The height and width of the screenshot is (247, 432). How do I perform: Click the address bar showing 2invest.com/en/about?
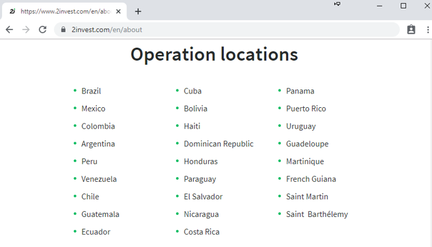pos(226,29)
